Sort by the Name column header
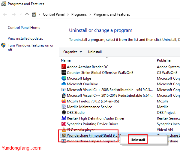This screenshot has height=152, width=180. pos(66,60)
